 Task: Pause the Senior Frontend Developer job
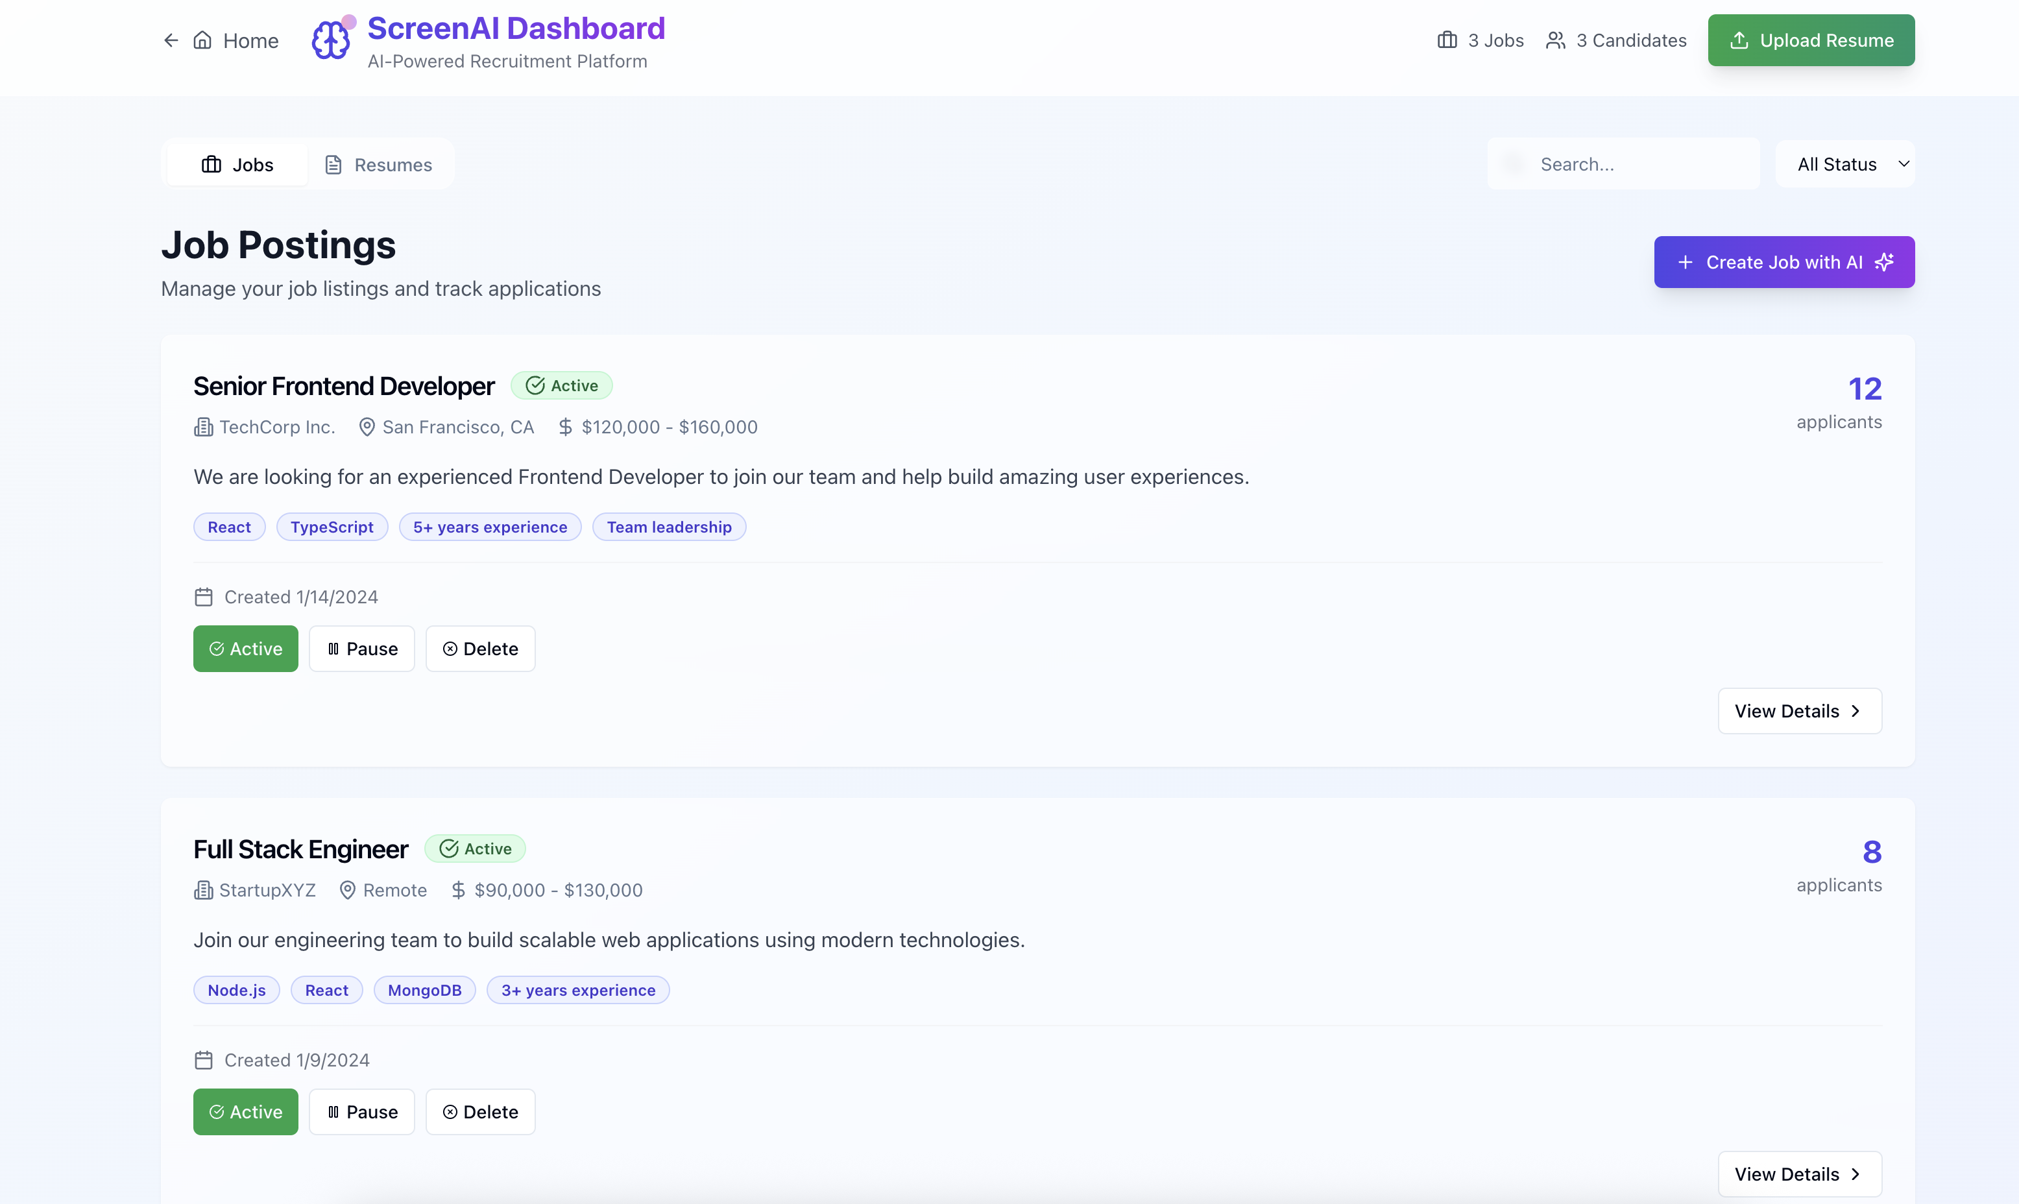pos(362,649)
